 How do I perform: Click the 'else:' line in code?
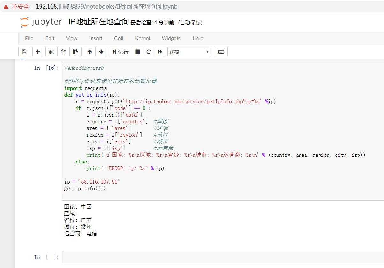[83, 162]
